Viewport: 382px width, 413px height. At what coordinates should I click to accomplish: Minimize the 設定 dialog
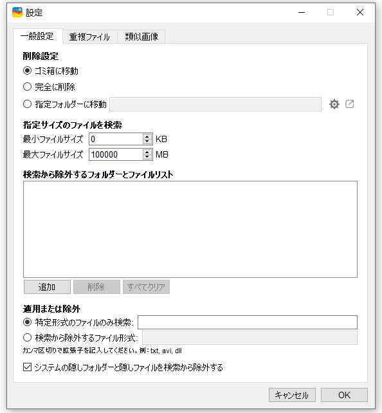pyautogui.click(x=302, y=12)
